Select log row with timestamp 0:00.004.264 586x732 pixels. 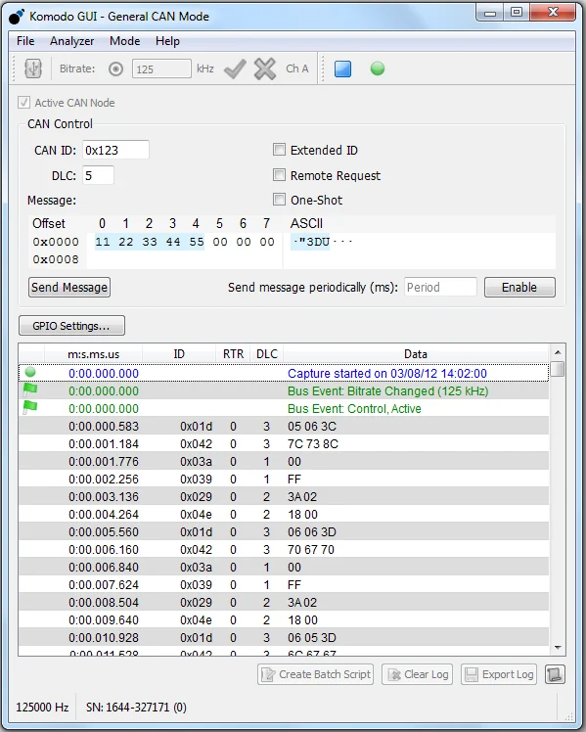(x=284, y=514)
